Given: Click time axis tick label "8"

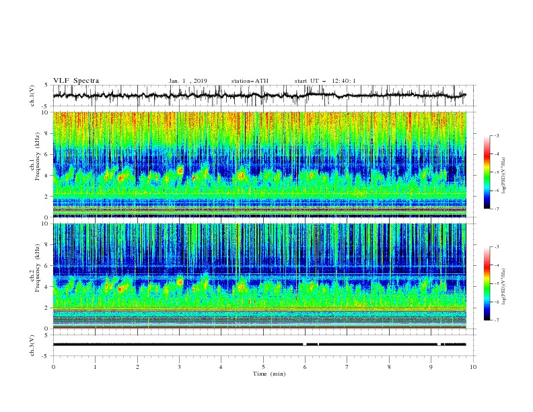Looking at the screenshot, I should tap(389, 367).
